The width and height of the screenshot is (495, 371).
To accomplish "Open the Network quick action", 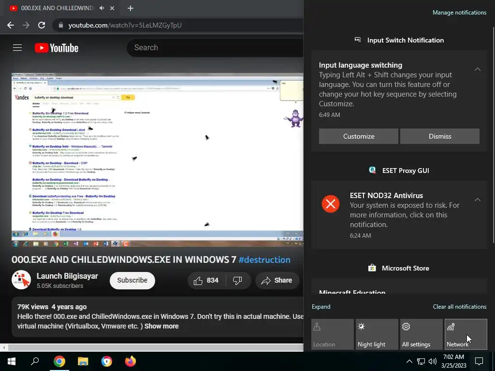I will point(466,334).
